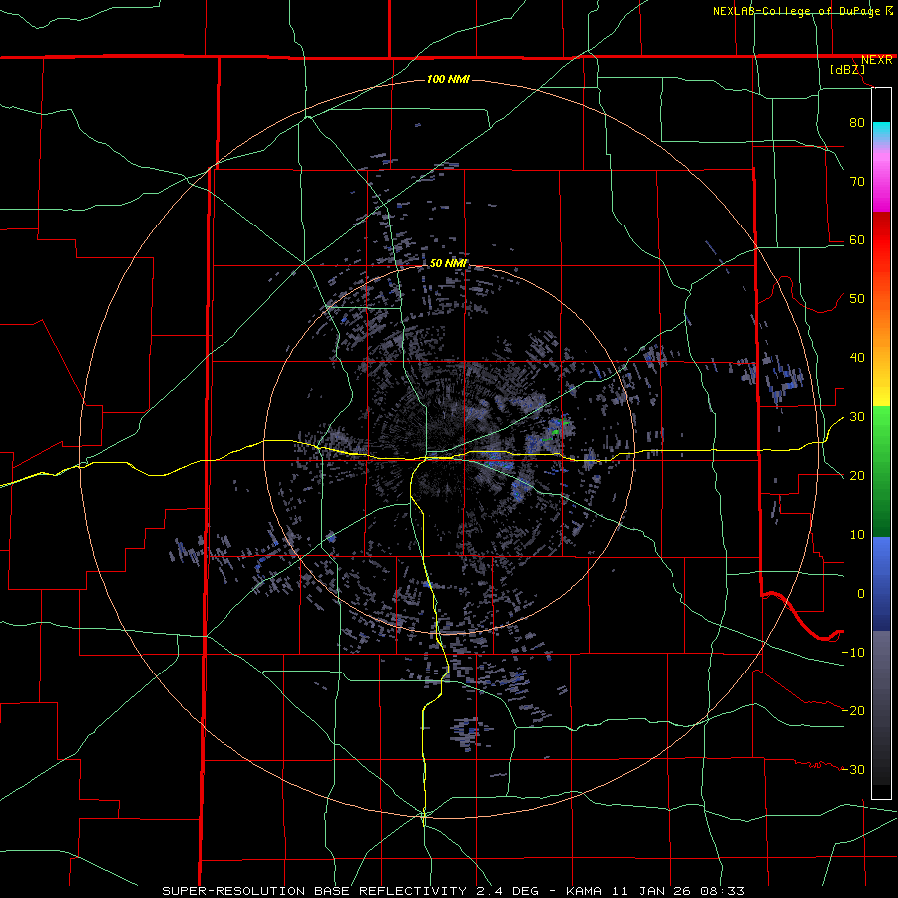Click the -30 value on dBZ scale
This screenshot has height=898, width=898.
(853, 769)
